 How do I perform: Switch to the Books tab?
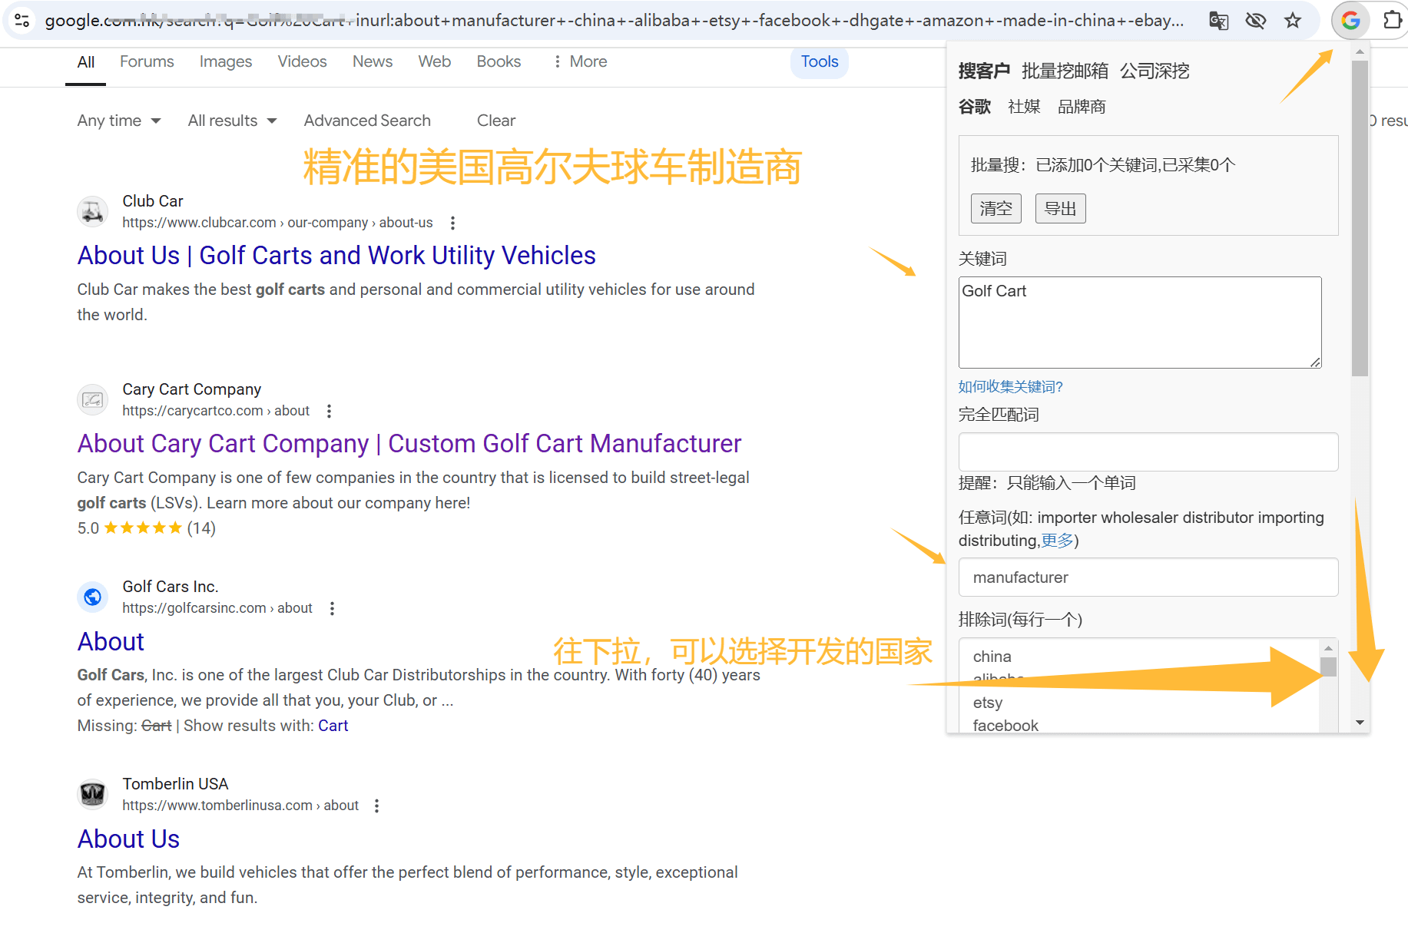click(499, 61)
